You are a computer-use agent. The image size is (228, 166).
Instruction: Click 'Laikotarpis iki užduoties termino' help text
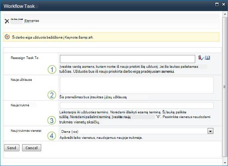[135, 117]
